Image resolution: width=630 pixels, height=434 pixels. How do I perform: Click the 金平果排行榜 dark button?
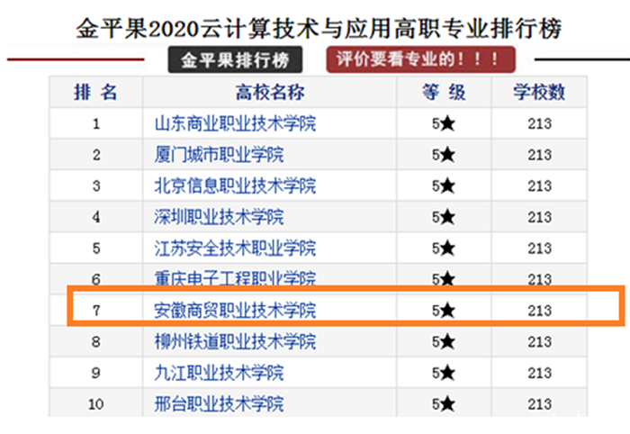tap(235, 60)
